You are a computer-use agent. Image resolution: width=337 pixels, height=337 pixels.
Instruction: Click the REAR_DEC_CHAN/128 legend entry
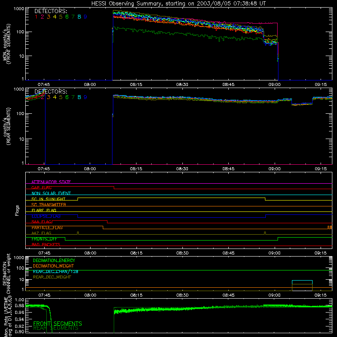[56, 271]
